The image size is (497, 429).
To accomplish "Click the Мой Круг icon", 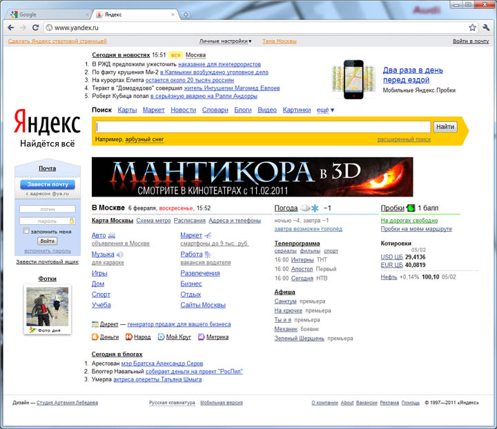I will click(x=161, y=337).
